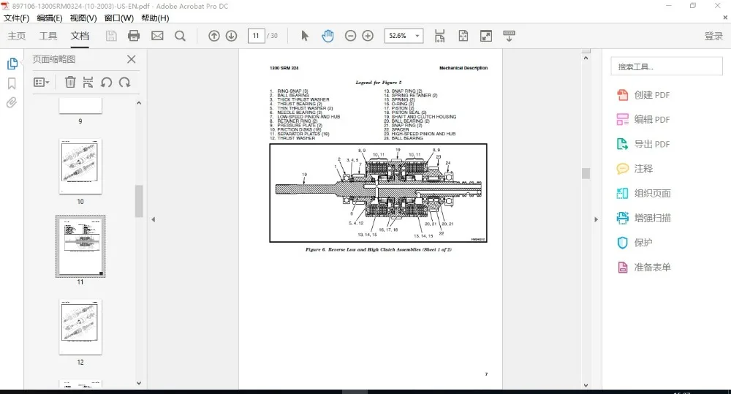Close the page thumbnails panel
The image size is (731, 394).
coord(132,59)
